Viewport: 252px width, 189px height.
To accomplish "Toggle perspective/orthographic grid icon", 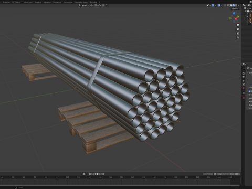I will pos(238,37).
